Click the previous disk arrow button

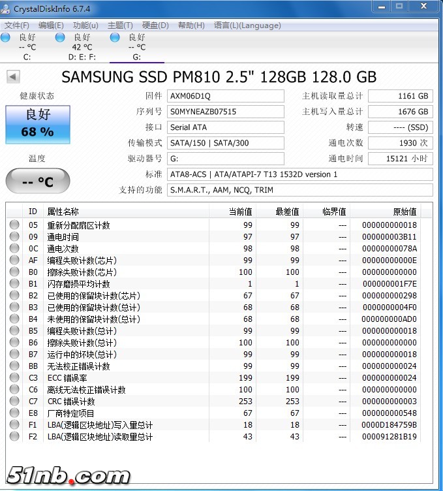point(12,76)
